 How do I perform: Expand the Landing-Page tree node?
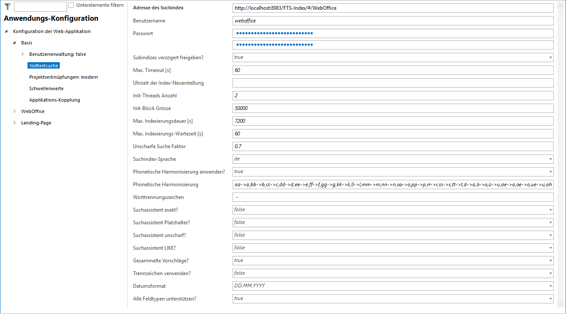click(x=15, y=123)
